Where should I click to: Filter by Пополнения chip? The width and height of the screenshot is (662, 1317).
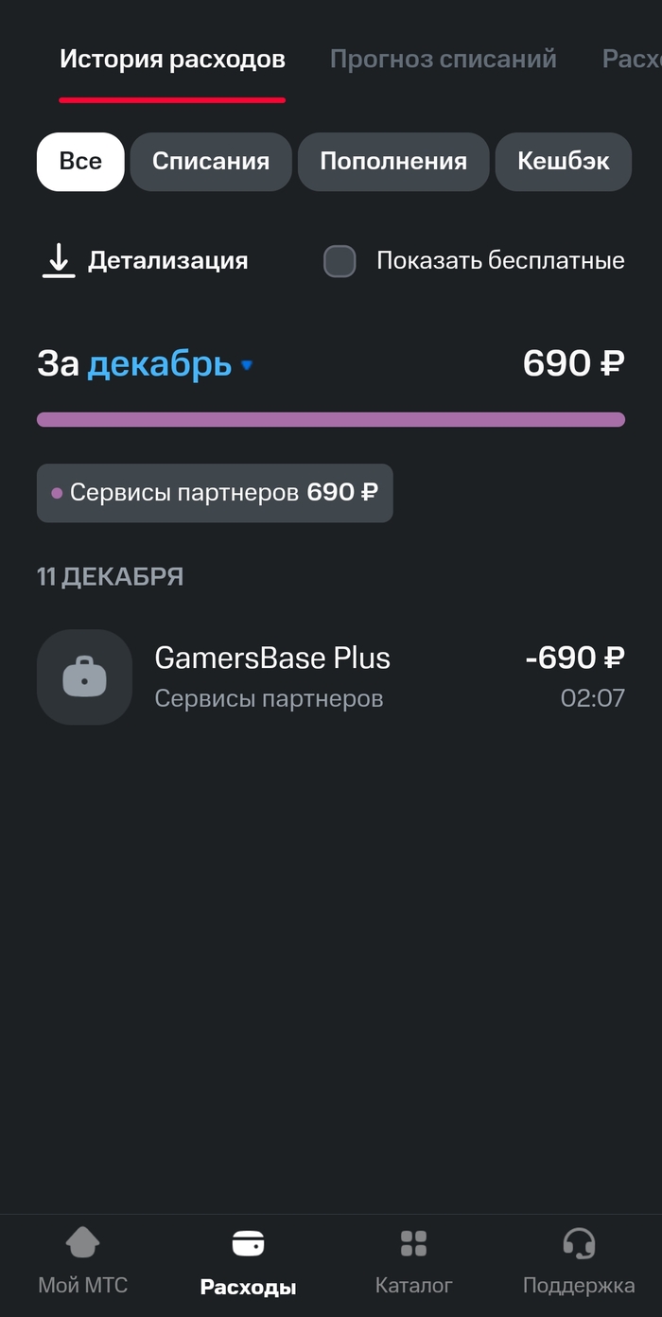click(x=393, y=162)
